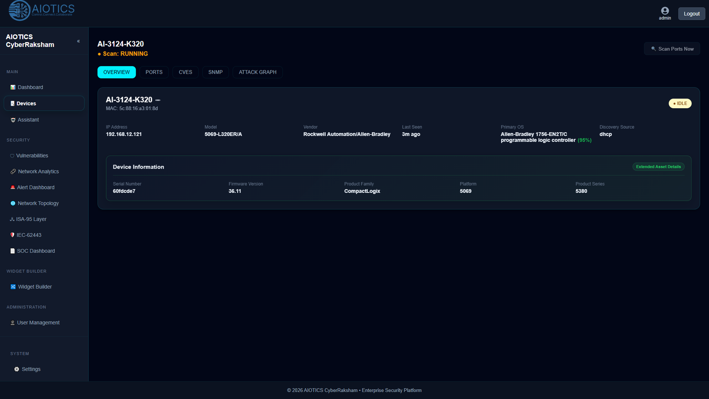Switch to the PORTS tab

click(x=154, y=72)
